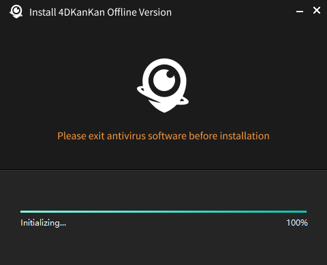The height and width of the screenshot is (265, 327).
Task: Close the 4DKanKan installer window
Action: tap(317, 10)
